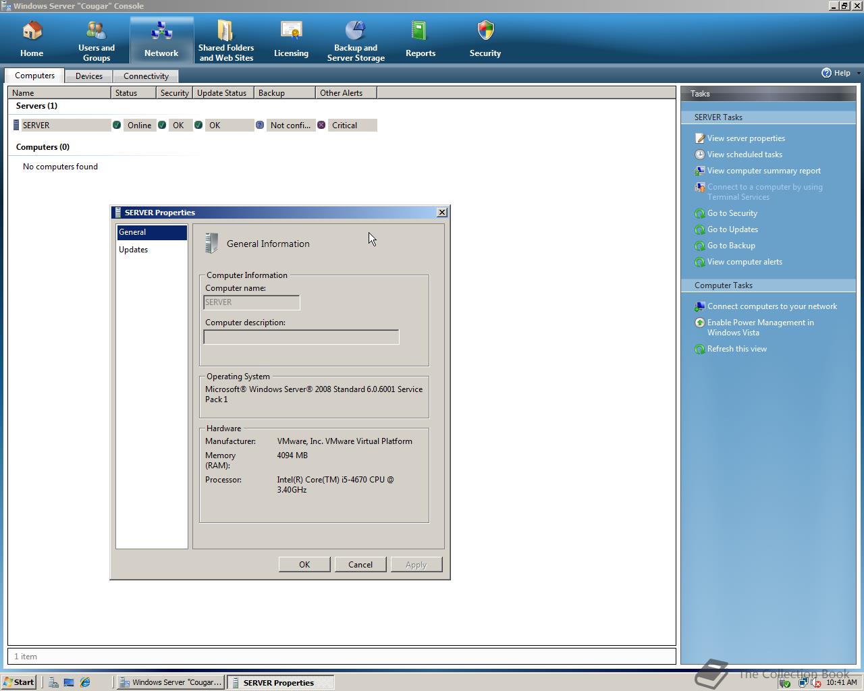The image size is (864, 691).
Task: Select Updates page in SERVER Properties
Action: 152,250
